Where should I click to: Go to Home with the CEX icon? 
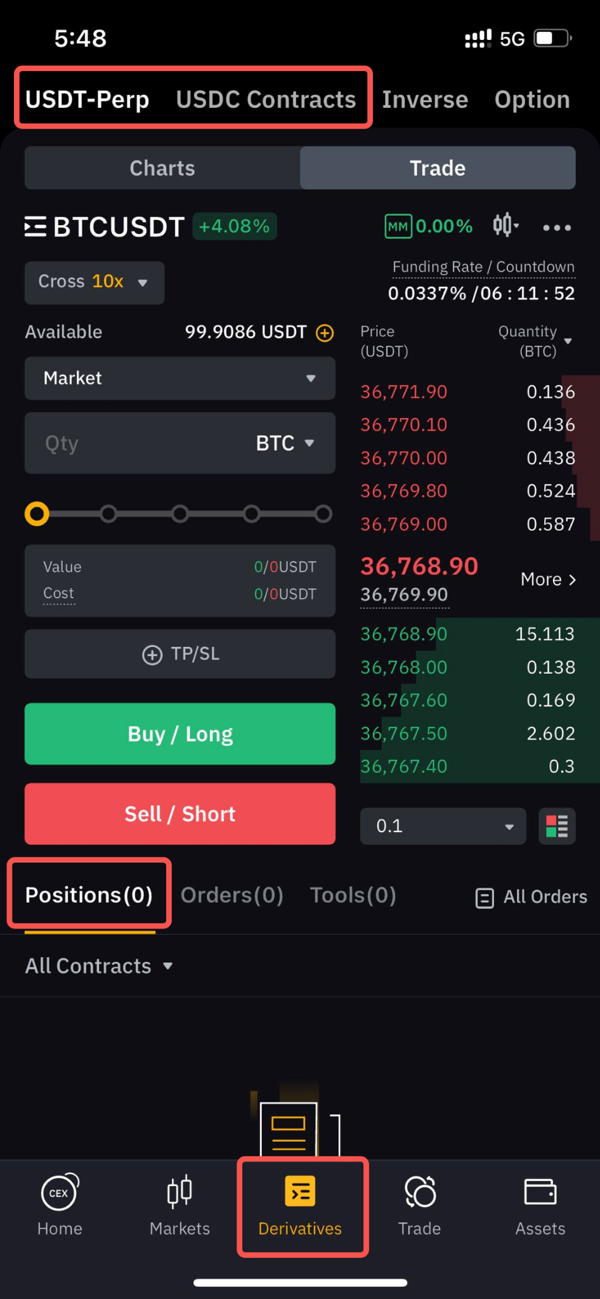point(60,1192)
